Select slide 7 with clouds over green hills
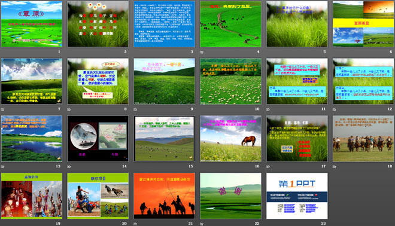 pyautogui.click(x=32, y=81)
